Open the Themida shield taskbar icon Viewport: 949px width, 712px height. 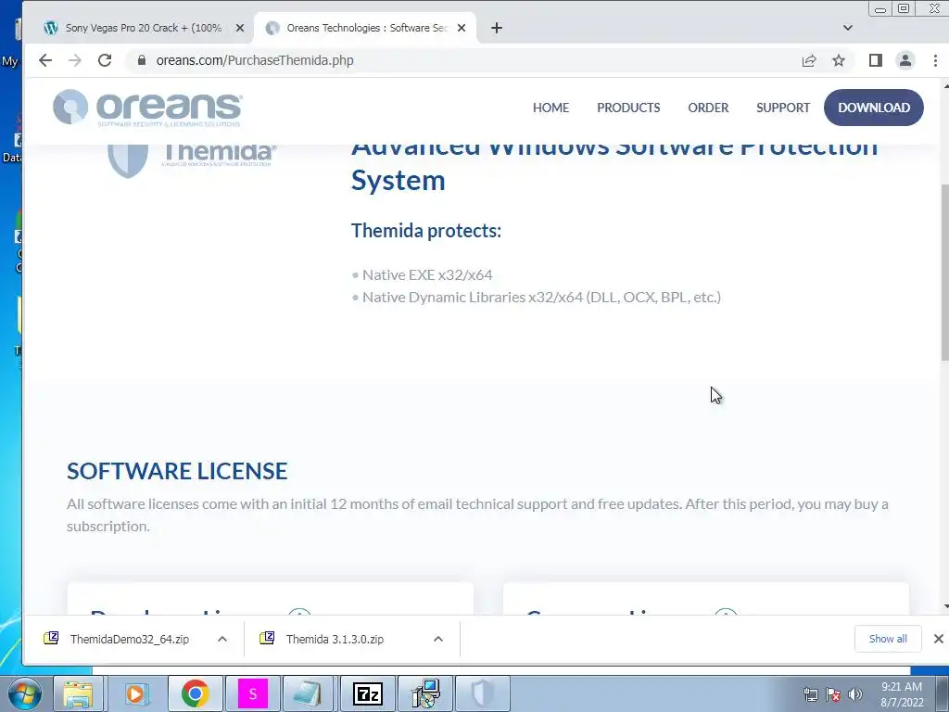coord(482,693)
